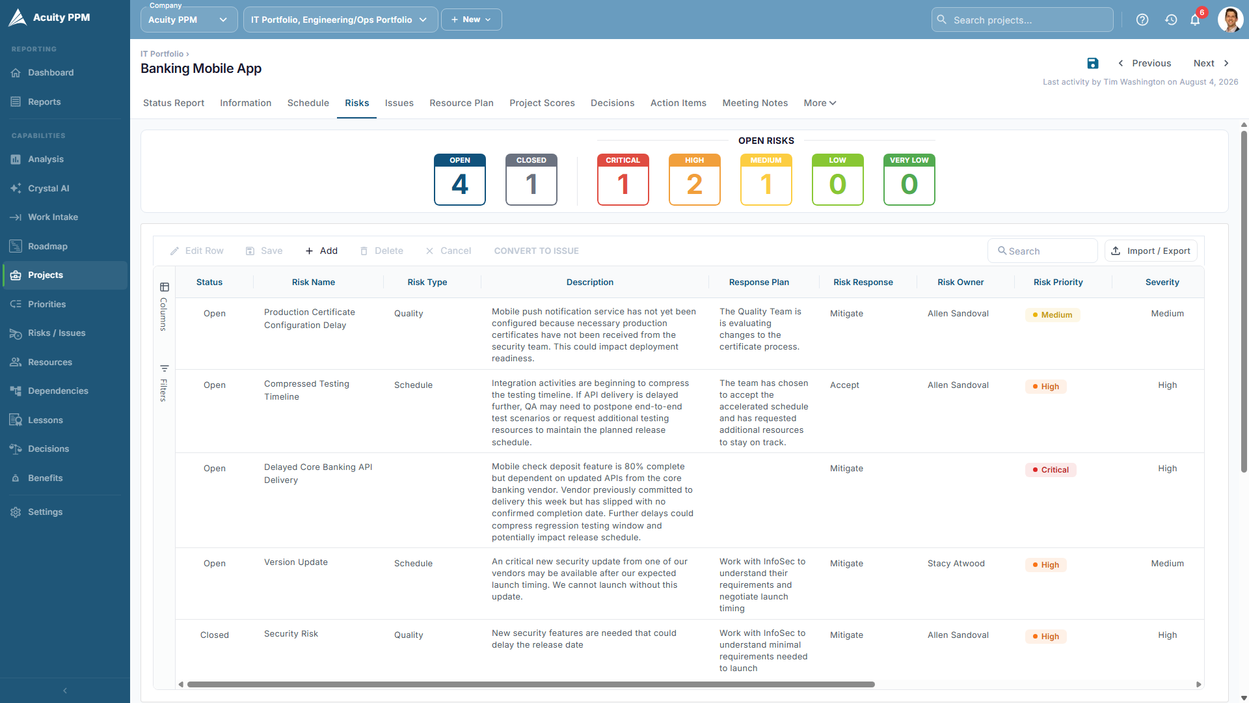Click Import / Export button

(x=1151, y=251)
